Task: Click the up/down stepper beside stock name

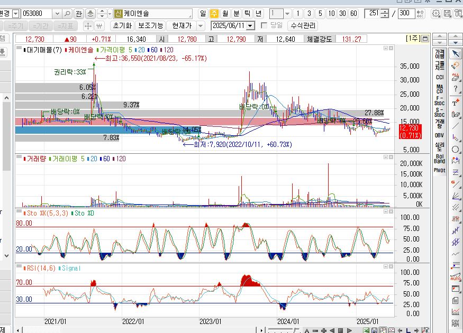Action: point(102,14)
